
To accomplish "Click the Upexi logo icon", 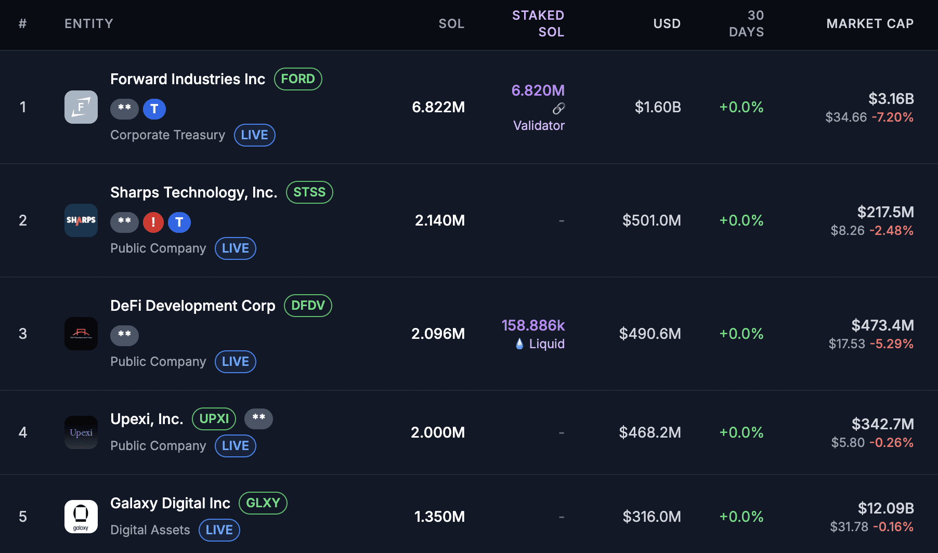I will 81,432.
